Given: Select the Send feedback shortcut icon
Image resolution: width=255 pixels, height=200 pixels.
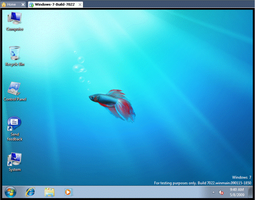Looking at the screenshot, I should tap(15, 128).
